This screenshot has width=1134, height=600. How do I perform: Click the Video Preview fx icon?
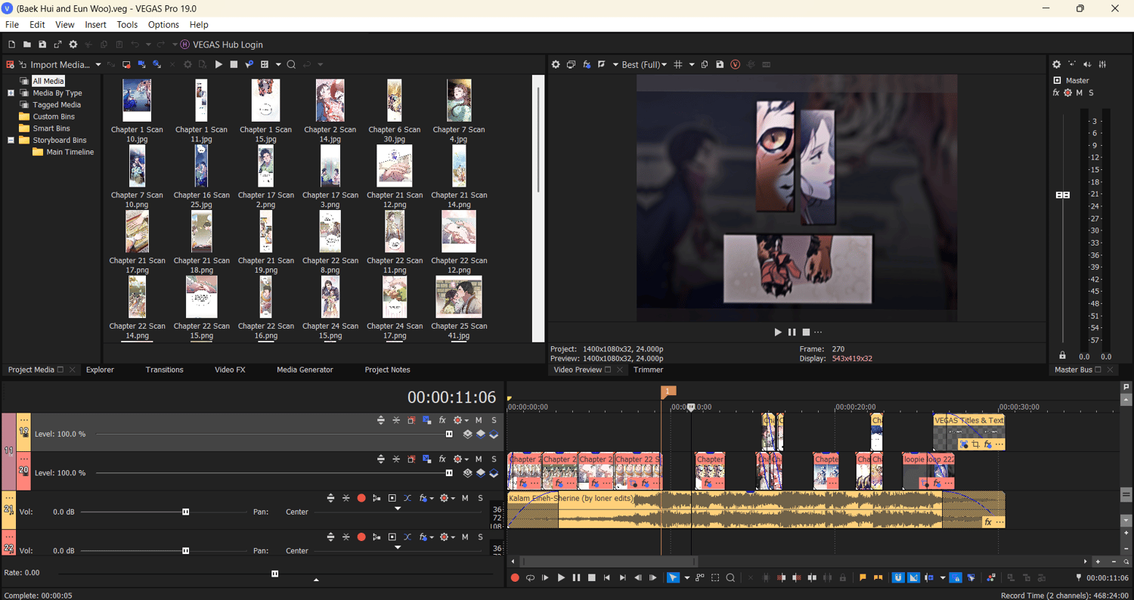587,65
